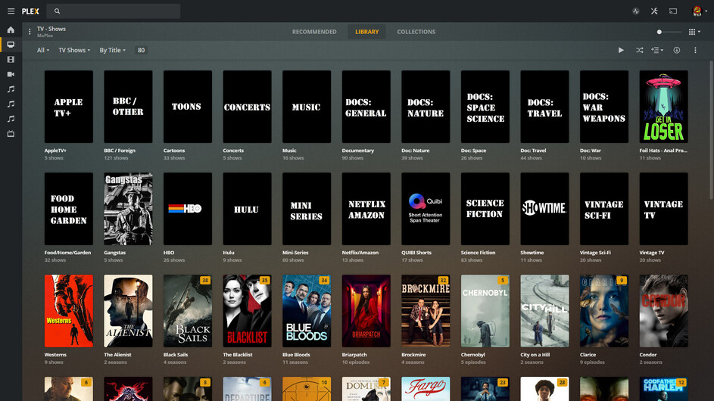Shuffle the library
The image size is (714, 401).
pyautogui.click(x=639, y=50)
